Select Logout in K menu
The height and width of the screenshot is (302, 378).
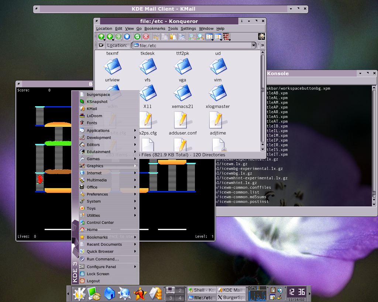[109, 281]
